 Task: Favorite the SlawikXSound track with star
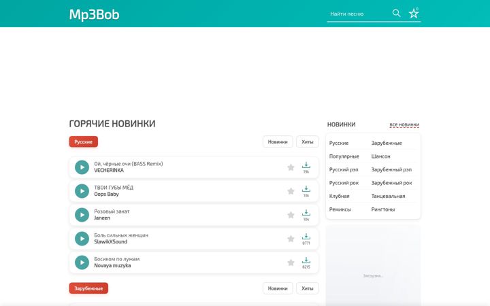point(291,239)
